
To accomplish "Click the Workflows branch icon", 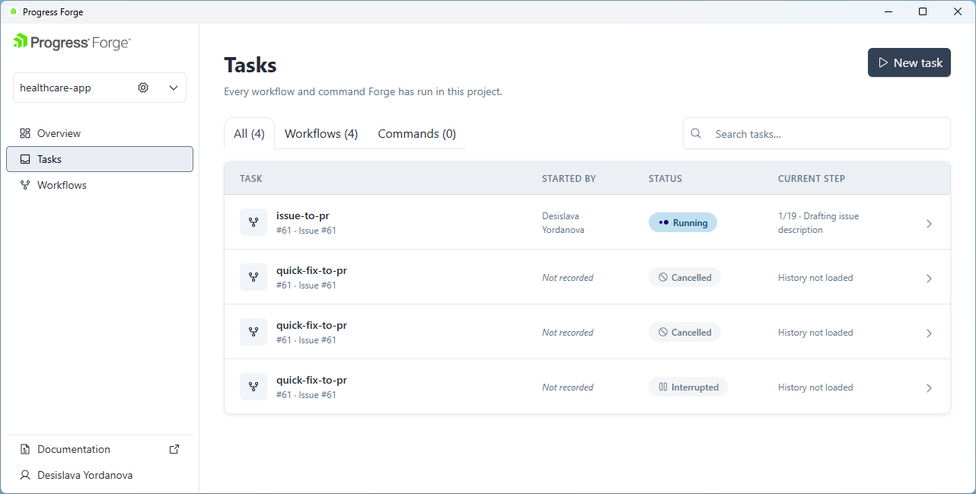I will pos(25,185).
